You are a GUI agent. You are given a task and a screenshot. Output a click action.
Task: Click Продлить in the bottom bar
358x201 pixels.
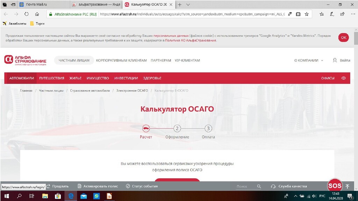click(58, 186)
